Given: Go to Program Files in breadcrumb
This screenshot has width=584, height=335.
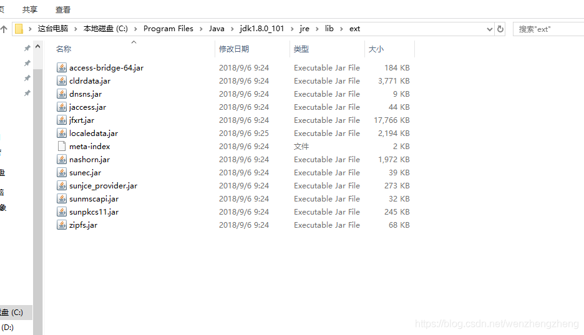Looking at the screenshot, I should pyautogui.click(x=168, y=29).
